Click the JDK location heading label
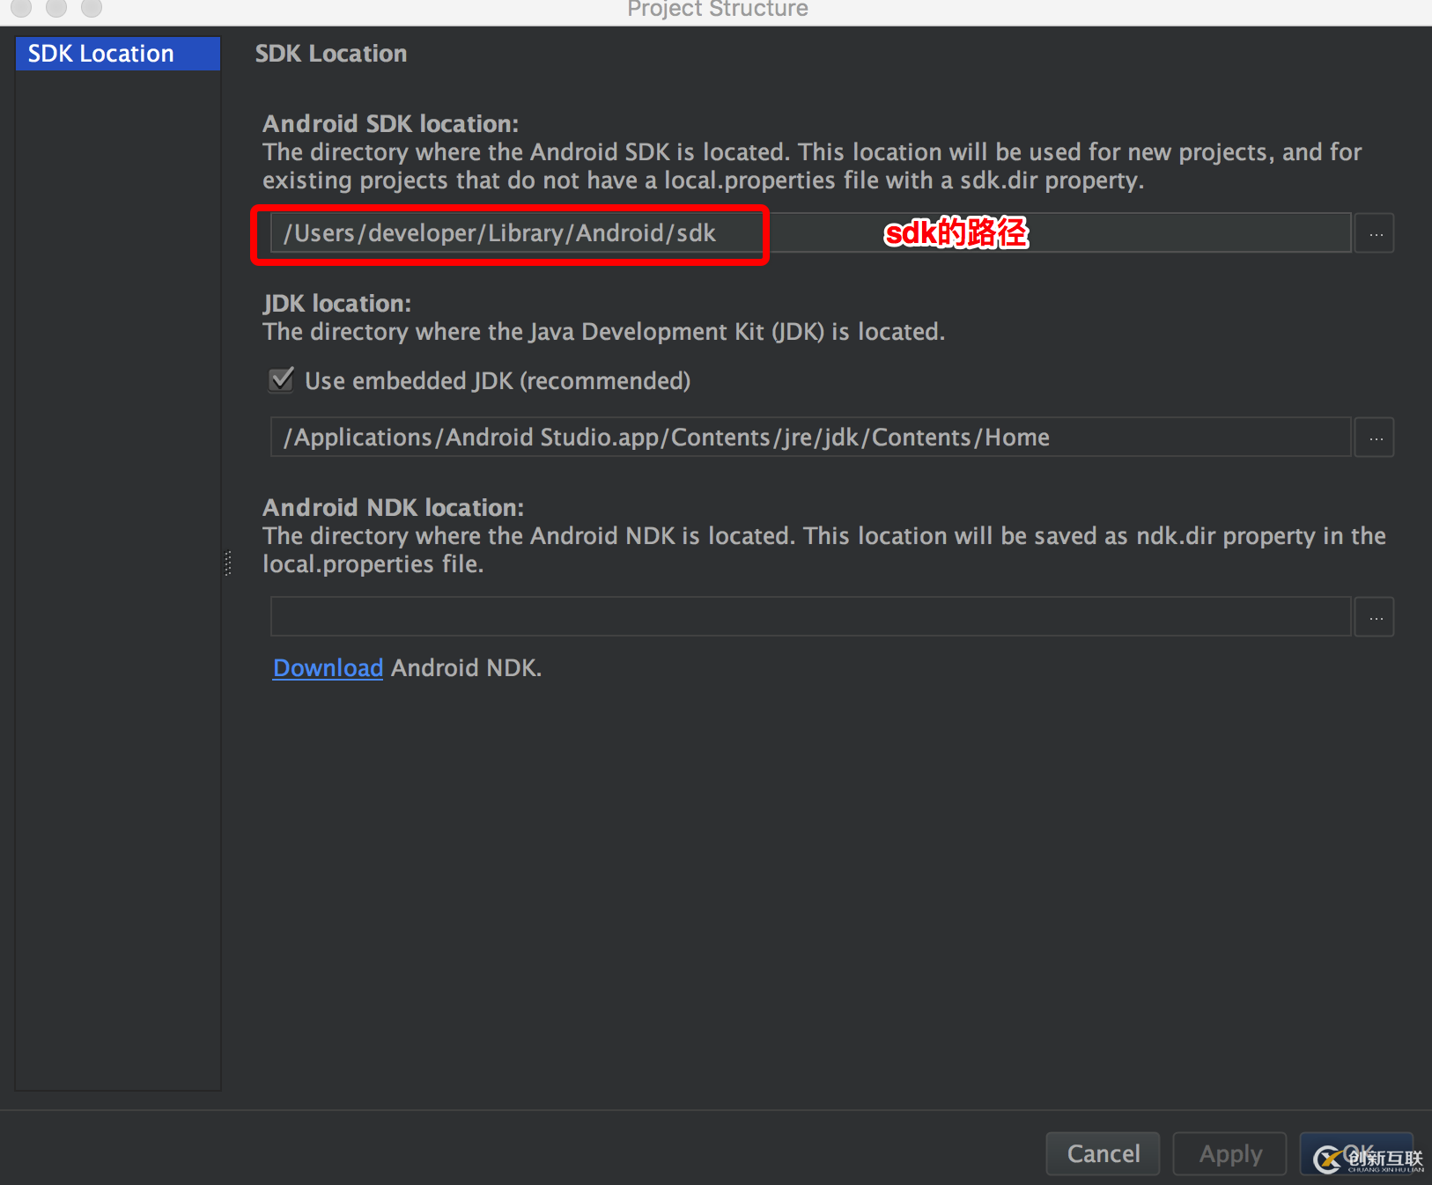This screenshot has width=1432, height=1185. tap(336, 303)
